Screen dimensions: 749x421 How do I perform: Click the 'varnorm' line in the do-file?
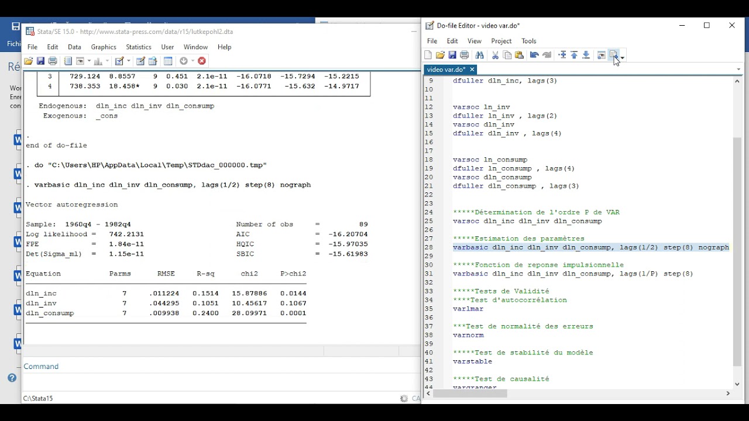468,335
